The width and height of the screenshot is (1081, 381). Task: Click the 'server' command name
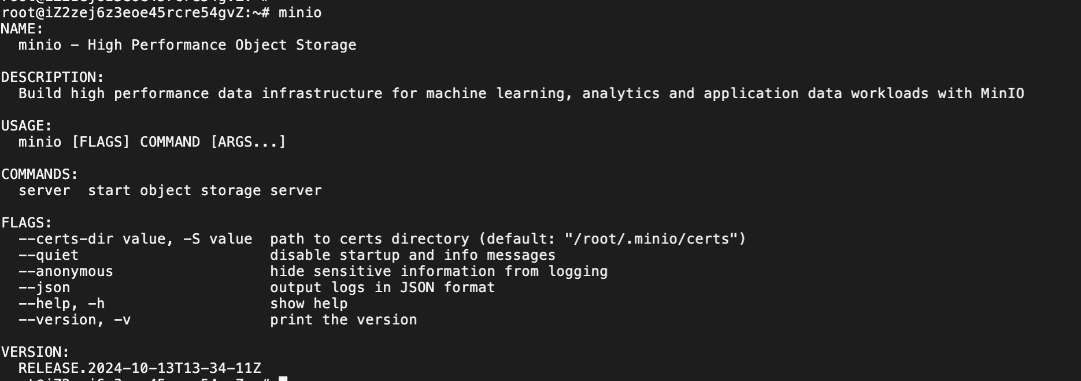(x=44, y=190)
